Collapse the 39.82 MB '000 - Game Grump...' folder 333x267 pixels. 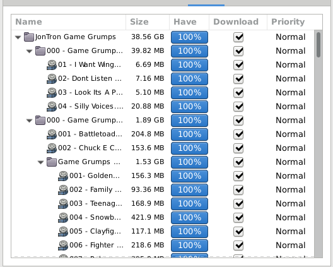pyautogui.click(x=29, y=51)
